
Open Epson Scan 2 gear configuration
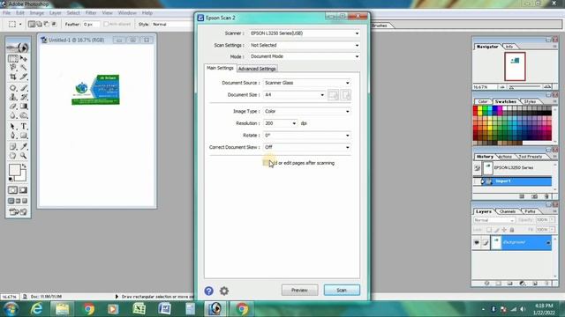click(x=224, y=291)
